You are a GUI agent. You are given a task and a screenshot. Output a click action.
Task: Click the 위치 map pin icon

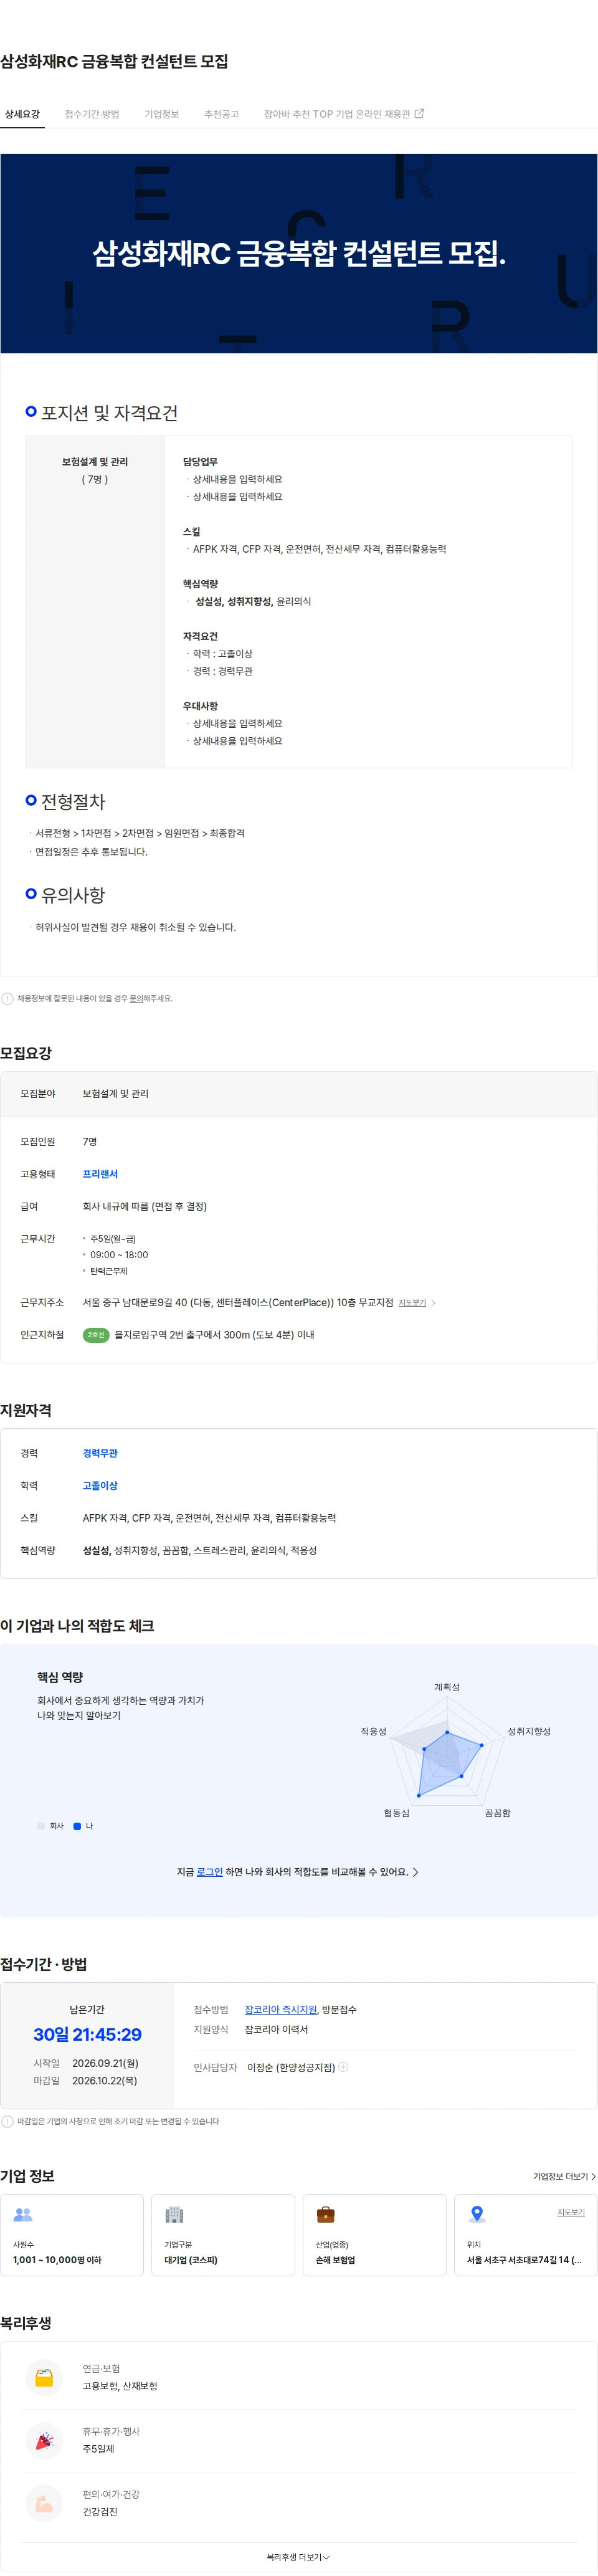(477, 2214)
